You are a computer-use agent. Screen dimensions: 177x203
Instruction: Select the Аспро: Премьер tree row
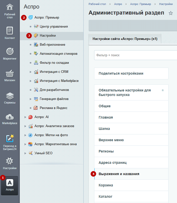(52, 18)
